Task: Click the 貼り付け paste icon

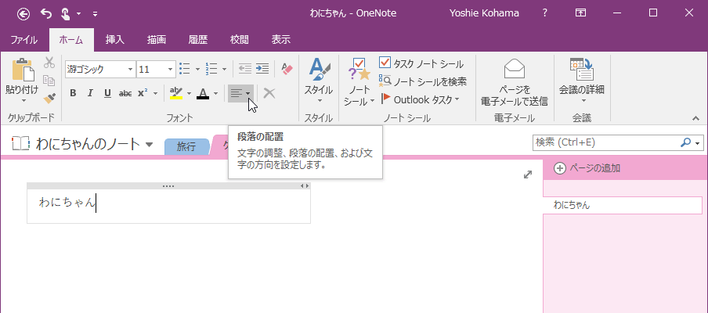Action: pyautogui.click(x=23, y=70)
